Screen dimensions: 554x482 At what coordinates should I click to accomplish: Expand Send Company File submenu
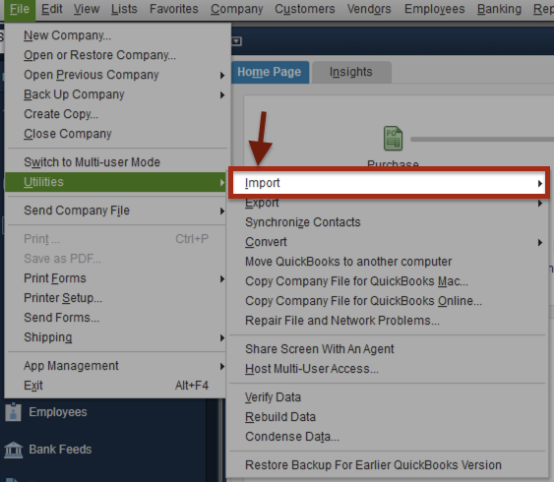115,211
